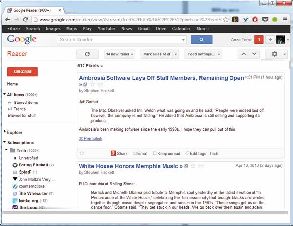
Task: Click Browse for stuff
Action: tap(21, 115)
